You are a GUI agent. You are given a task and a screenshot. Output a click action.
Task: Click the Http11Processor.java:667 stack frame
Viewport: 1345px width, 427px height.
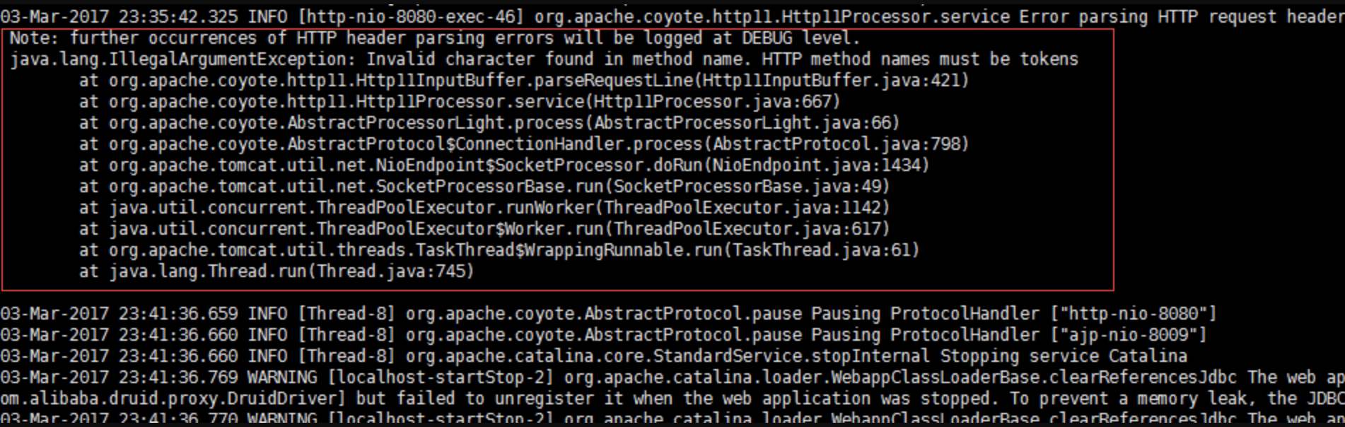(x=460, y=102)
